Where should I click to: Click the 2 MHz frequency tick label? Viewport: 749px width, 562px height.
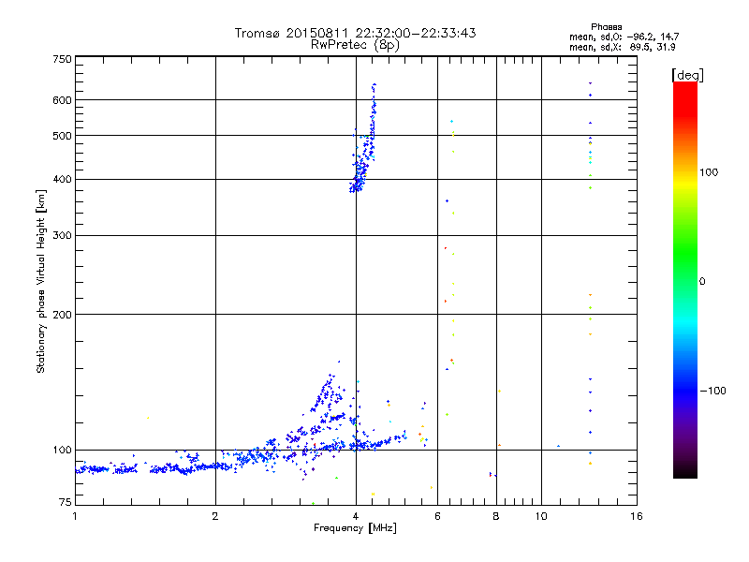pos(215,516)
